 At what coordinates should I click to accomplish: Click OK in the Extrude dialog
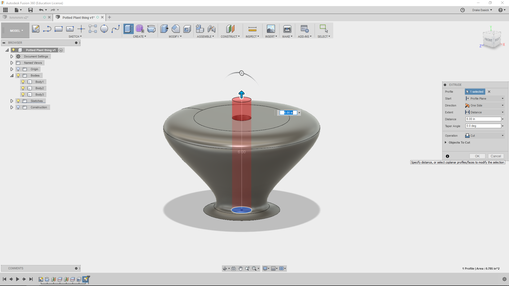point(477,156)
